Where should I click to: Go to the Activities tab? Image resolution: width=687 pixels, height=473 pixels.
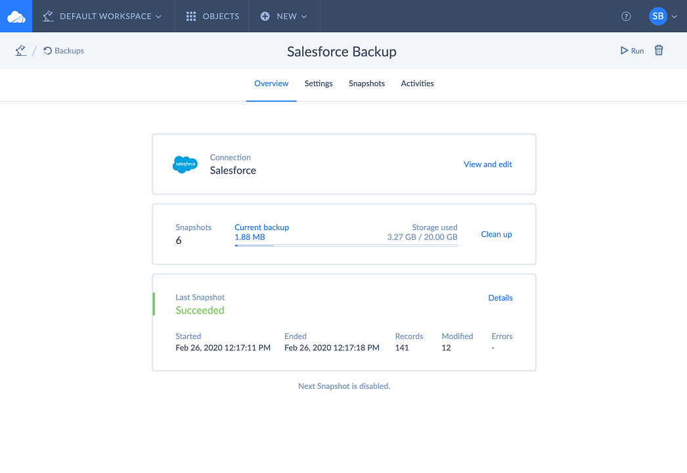pos(417,83)
